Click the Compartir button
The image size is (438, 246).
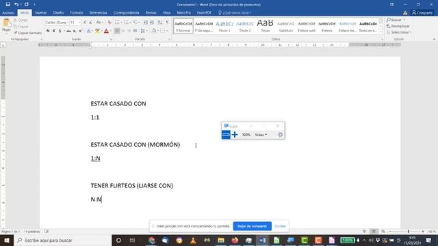422,13
